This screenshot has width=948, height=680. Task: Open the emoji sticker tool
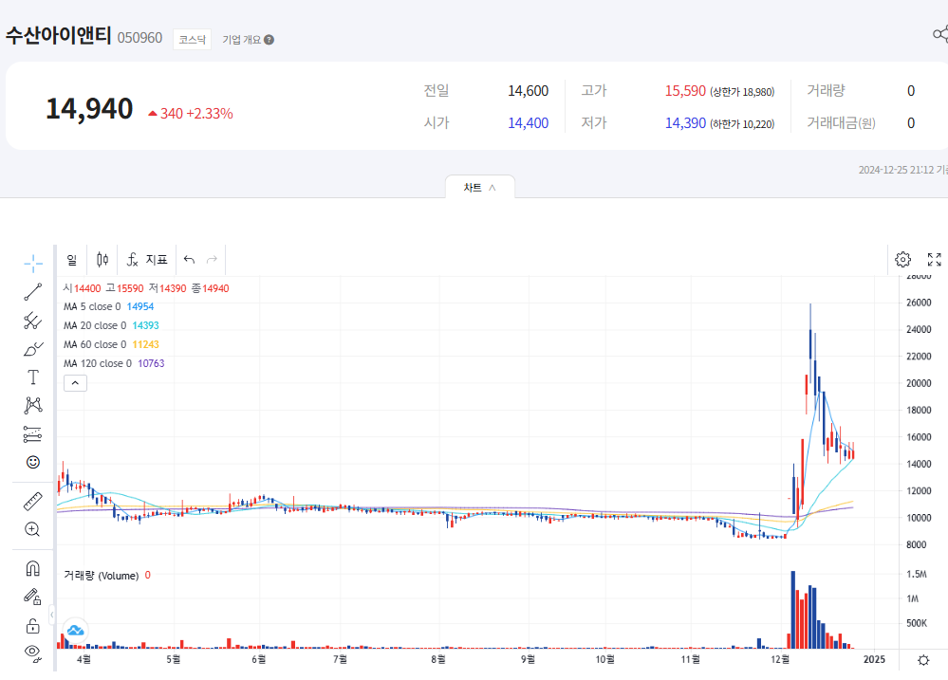(33, 463)
